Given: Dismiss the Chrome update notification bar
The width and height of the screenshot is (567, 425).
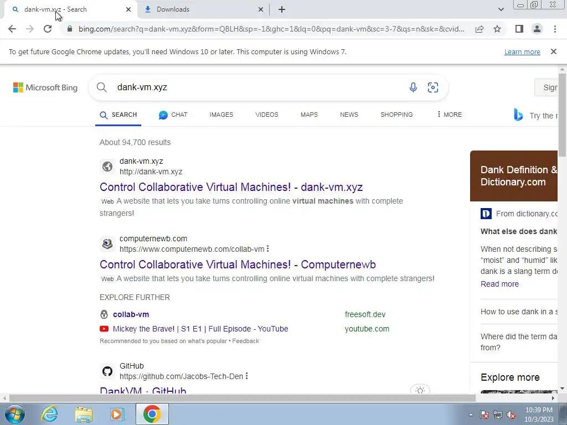Looking at the screenshot, I should pos(554,51).
